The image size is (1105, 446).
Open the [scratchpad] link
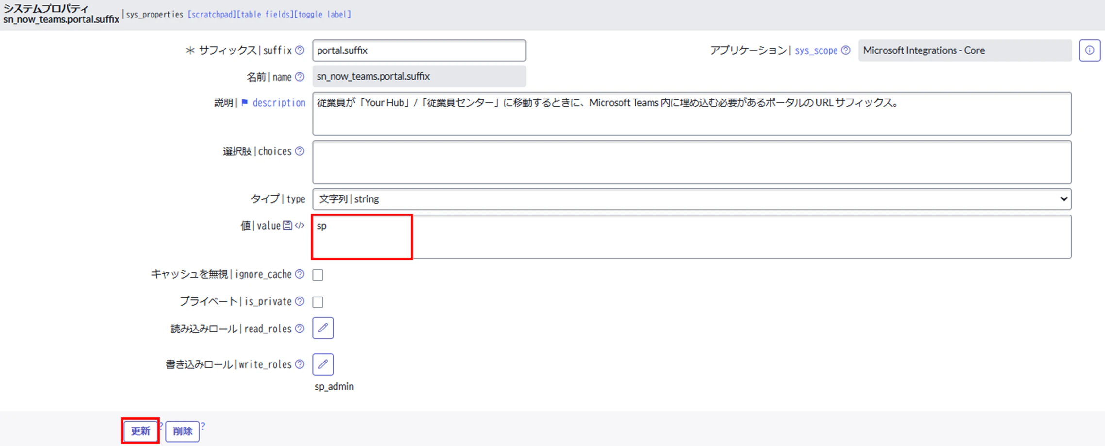212,15
